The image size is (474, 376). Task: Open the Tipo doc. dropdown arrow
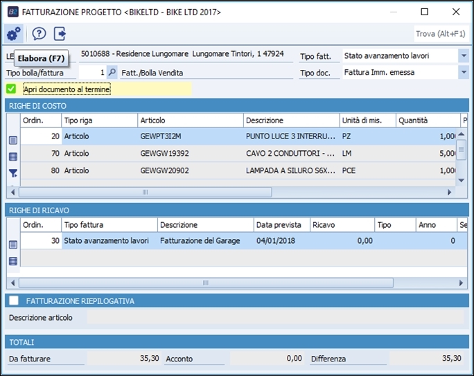[463, 72]
